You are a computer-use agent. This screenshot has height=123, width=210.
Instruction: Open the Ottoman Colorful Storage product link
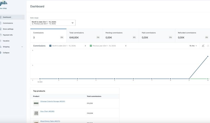tap(53, 101)
